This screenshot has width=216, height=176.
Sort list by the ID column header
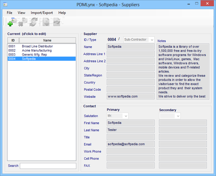click(x=13, y=40)
